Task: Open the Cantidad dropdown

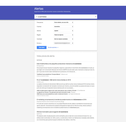Action: 64,39
